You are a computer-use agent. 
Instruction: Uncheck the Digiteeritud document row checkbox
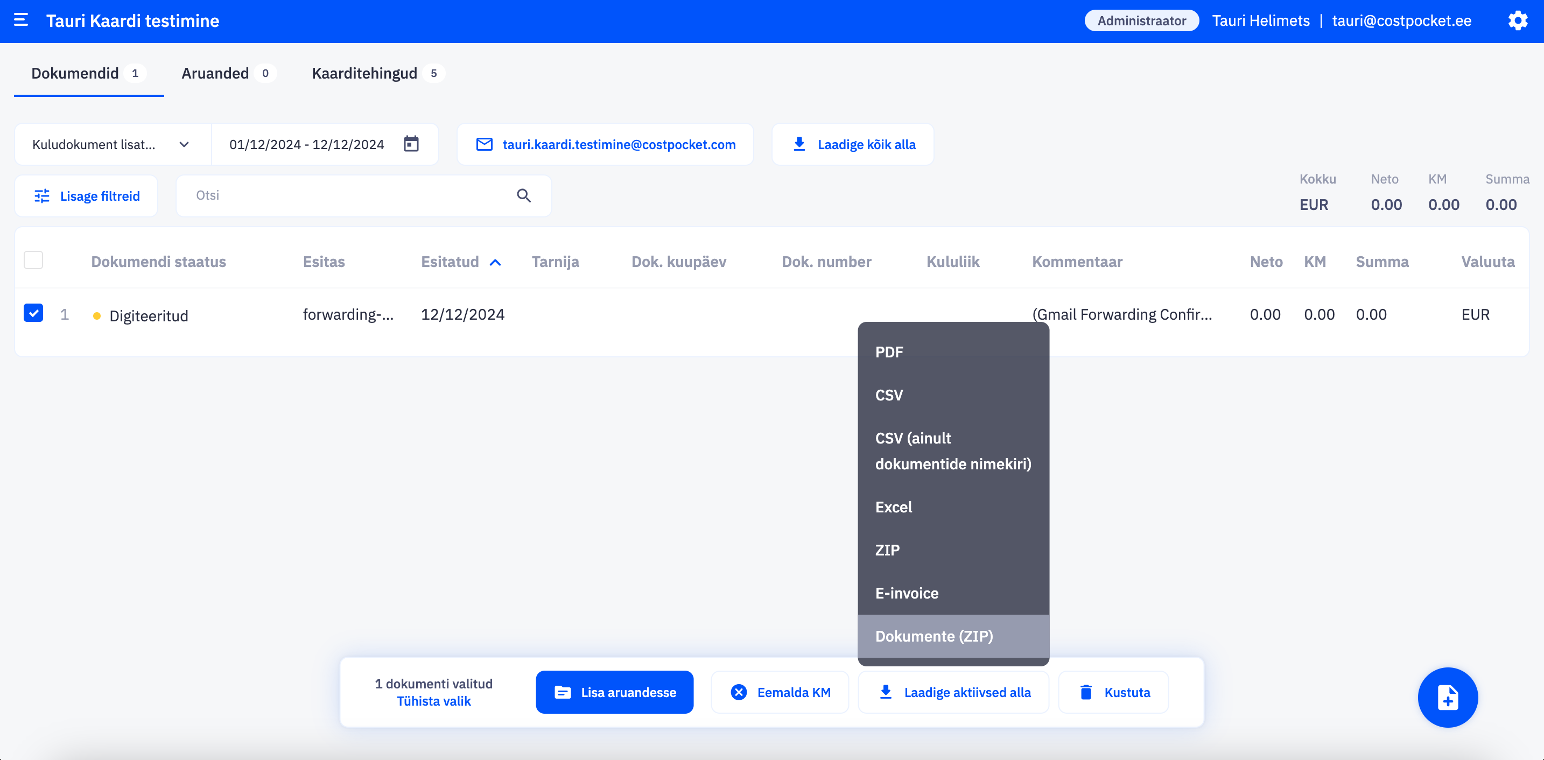(33, 313)
